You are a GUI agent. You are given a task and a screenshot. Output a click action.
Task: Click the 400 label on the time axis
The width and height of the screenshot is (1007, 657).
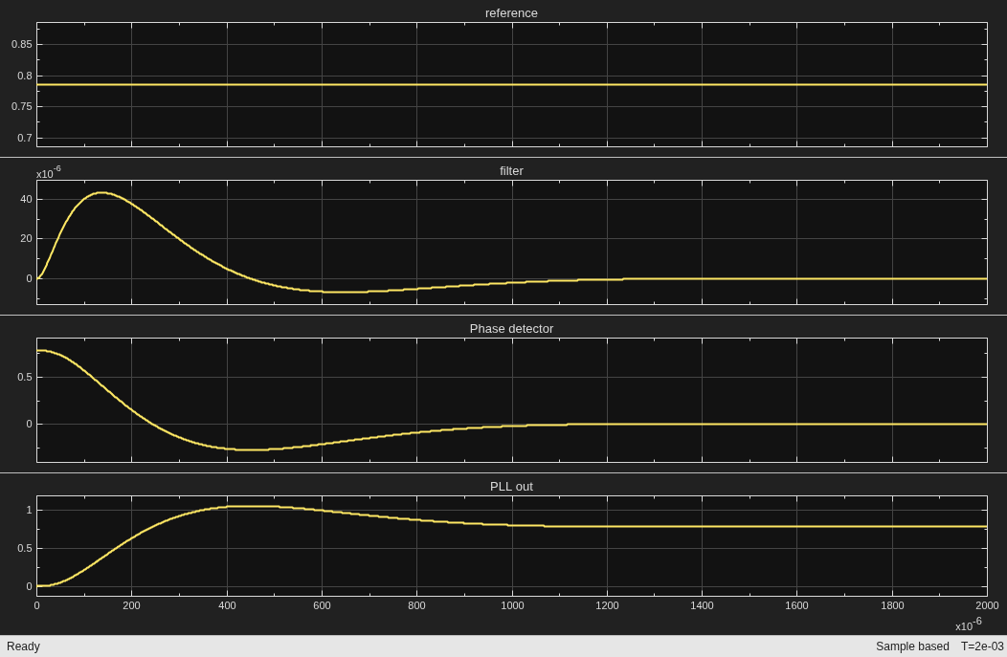[227, 605]
